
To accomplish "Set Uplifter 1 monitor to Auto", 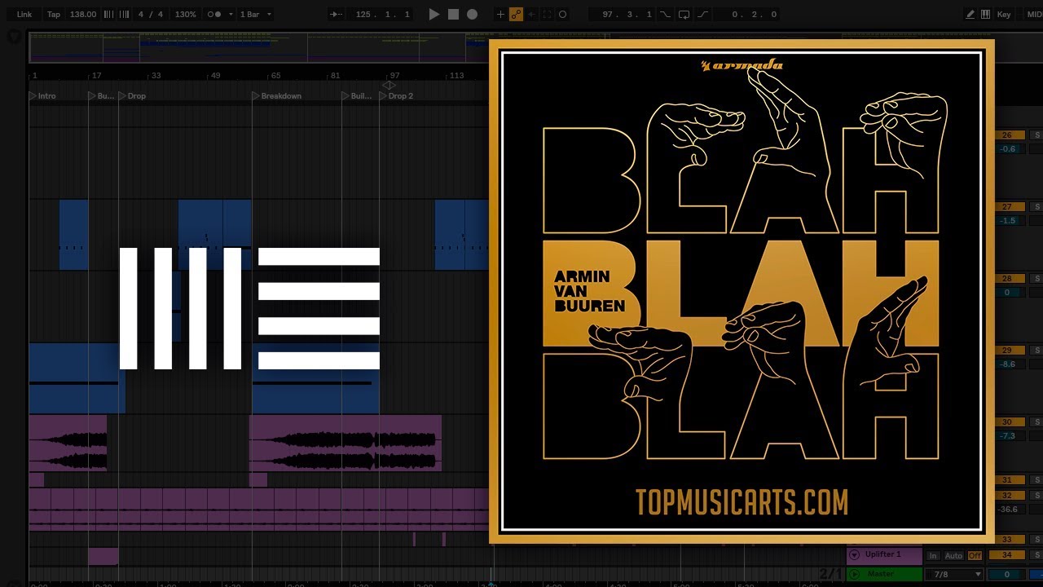I will [x=953, y=556].
